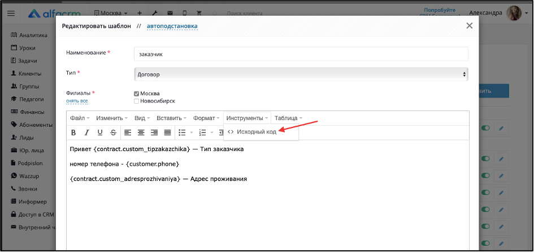The image size is (534, 252).
Task: Open the Таблица editor menu
Action: coord(288,118)
